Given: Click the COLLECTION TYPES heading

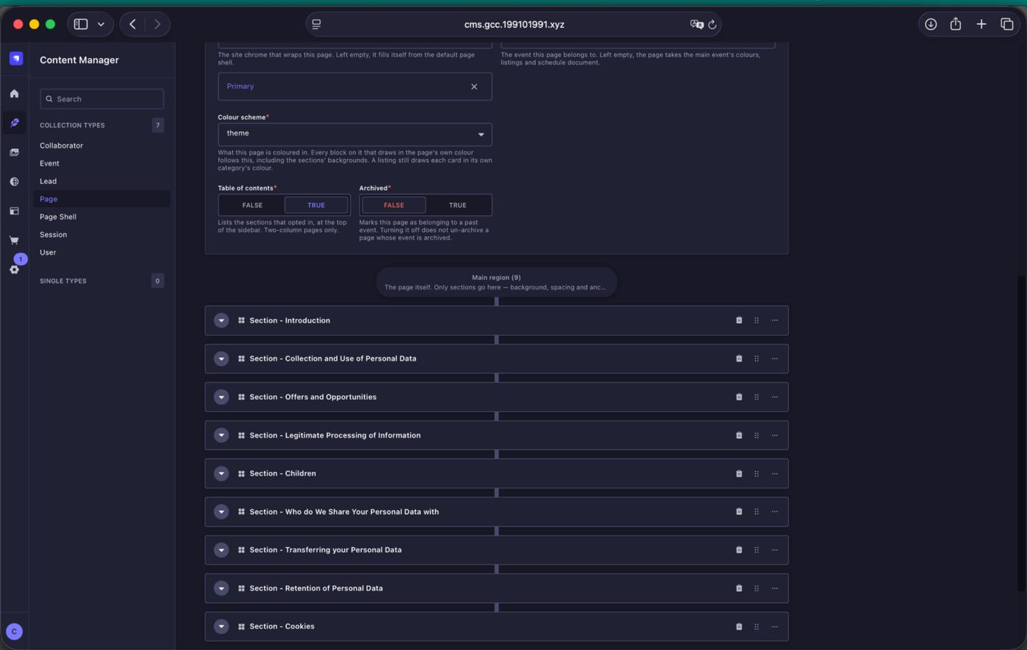Looking at the screenshot, I should pyautogui.click(x=72, y=125).
